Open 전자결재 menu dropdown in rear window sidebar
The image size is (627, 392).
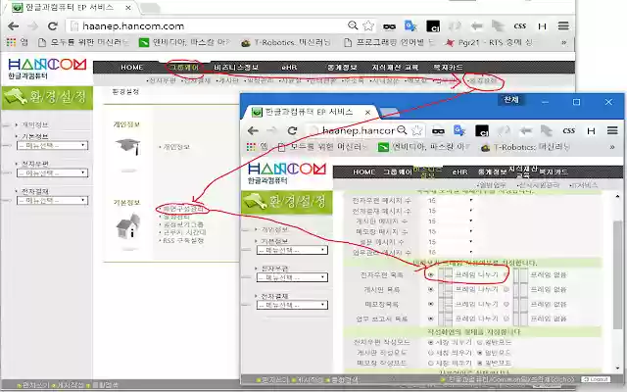(x=52, y=200)
